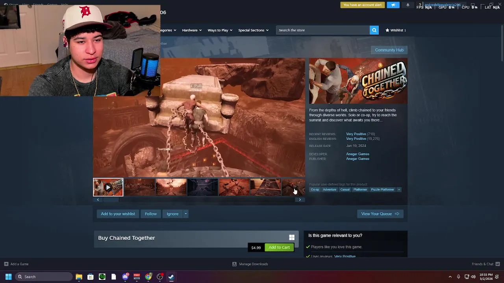Open Wishlist via the star icon link
This screenshot has height=283, width=504.
coord(396,30)
